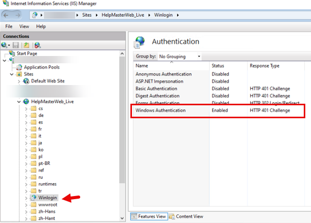Select the Basic Authentication row
Screen dimensions: 311x223
pyautogui.click(x=219, y=89)
